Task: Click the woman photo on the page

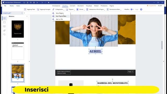Action: (x=94, y=31)
